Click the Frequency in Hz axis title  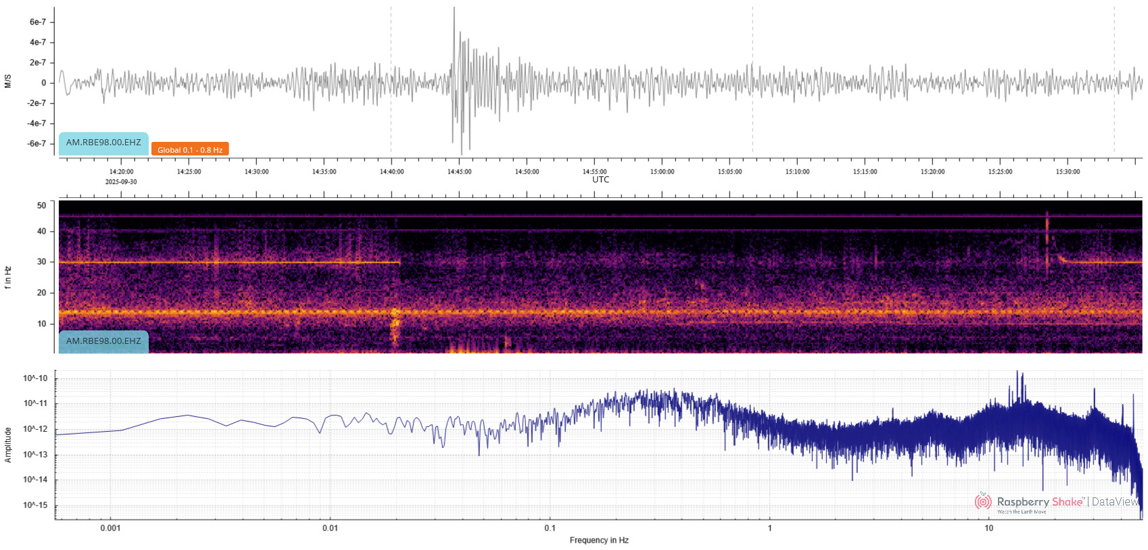point(599,541)
